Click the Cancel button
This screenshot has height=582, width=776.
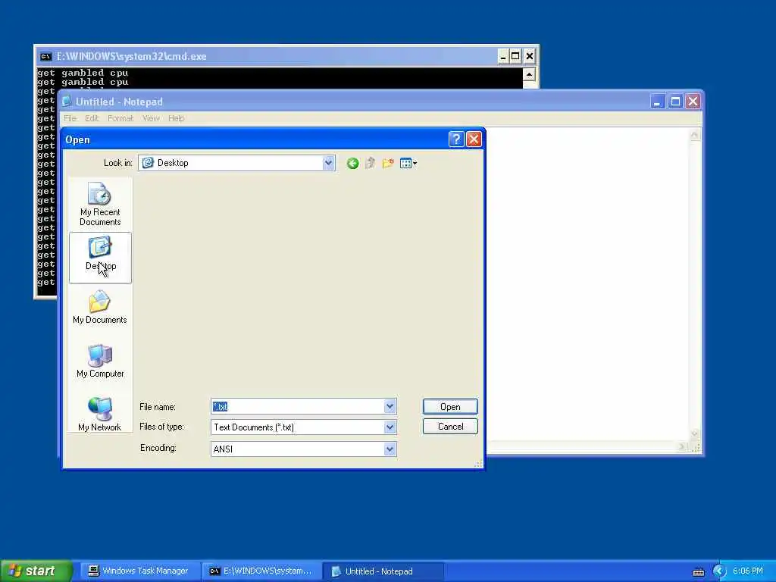(450, 427)
